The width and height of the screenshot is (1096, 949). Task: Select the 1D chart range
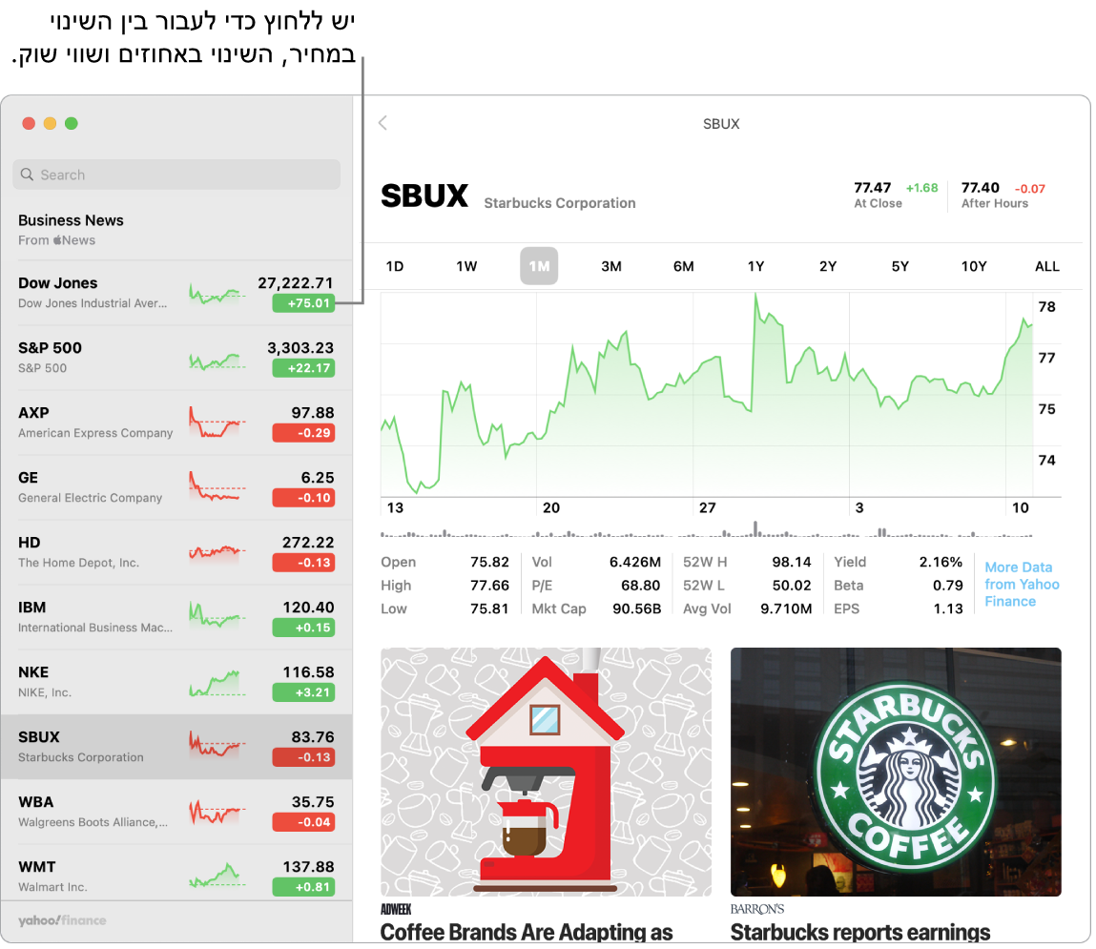pyautogui.click(x=395, y=267)
